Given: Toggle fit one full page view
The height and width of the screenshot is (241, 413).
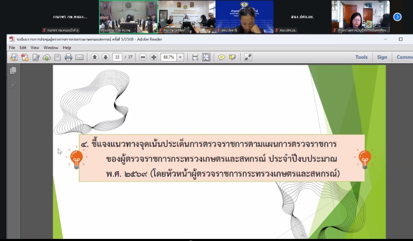Looking at the screenshot, I should [x=206, y=57].
